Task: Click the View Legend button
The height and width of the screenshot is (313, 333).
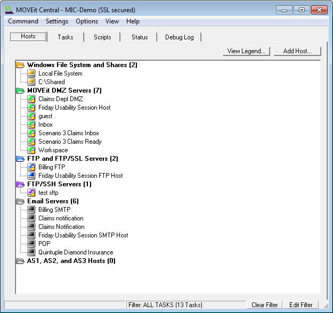Action: click(246, 51)
